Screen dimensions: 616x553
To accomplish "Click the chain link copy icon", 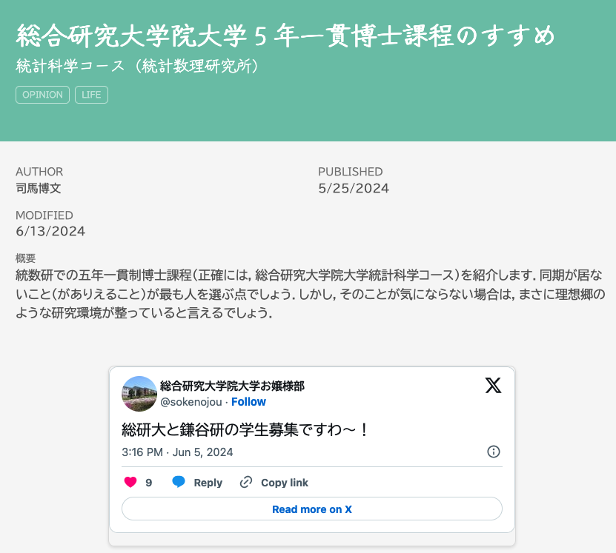I will coord(246,482).
